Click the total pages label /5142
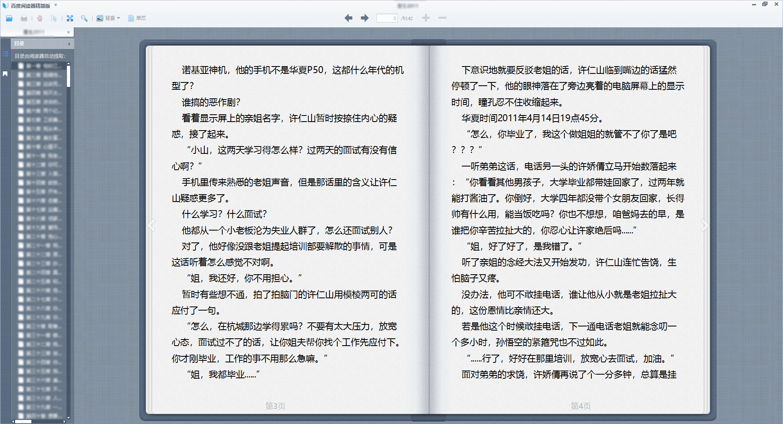 pos(407,18)
